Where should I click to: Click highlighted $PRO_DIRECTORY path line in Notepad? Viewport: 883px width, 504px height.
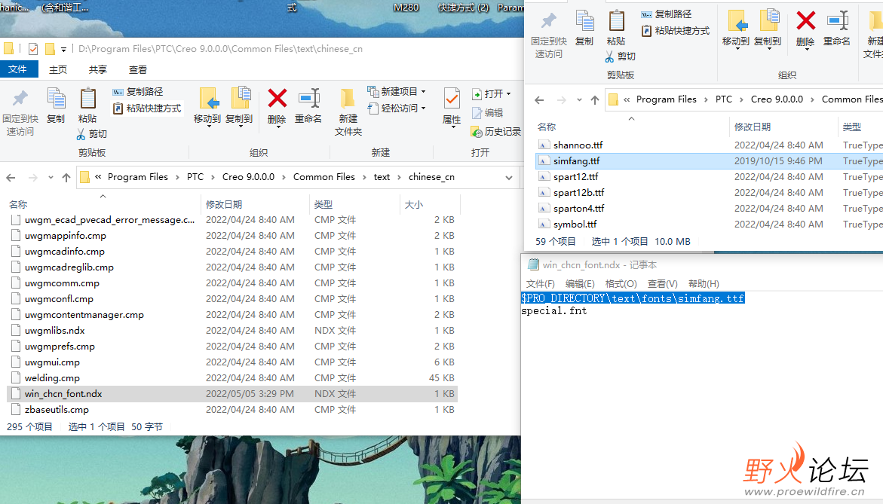coord(633,298)
